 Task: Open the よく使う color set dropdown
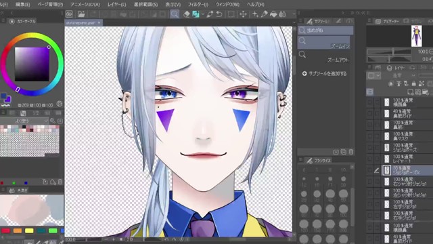(24, 121)
